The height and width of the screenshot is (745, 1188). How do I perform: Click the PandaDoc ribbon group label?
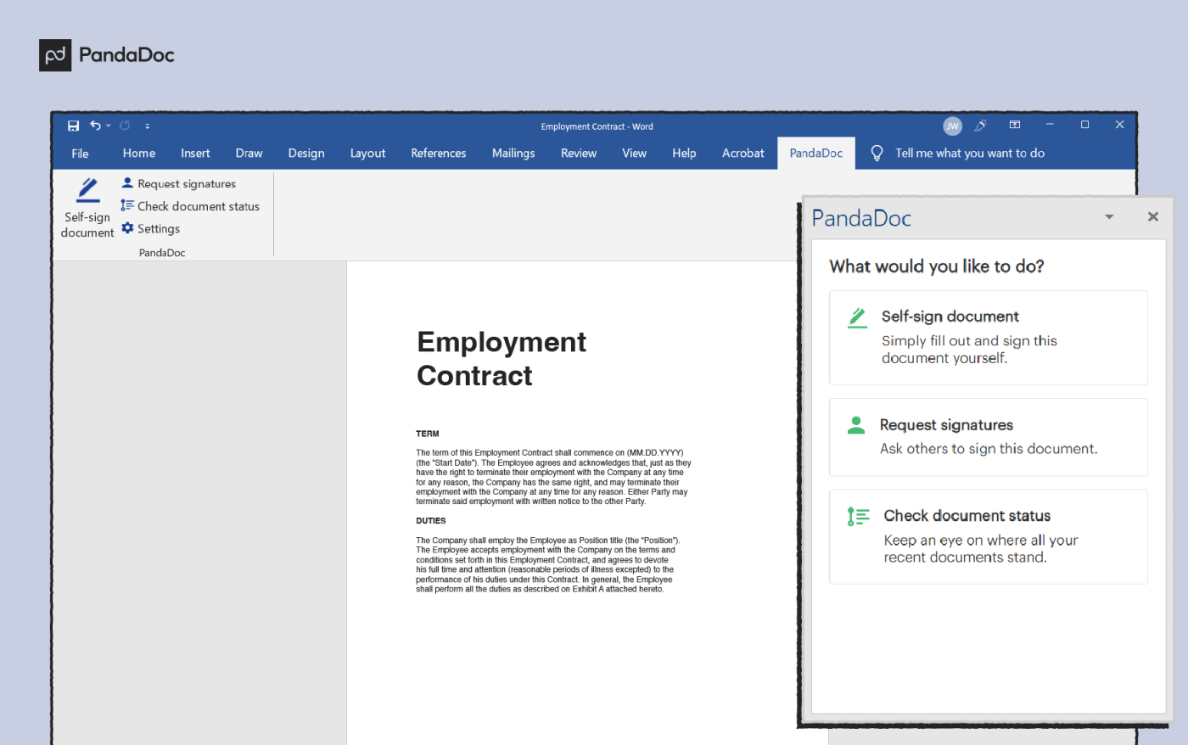point(162,253)
